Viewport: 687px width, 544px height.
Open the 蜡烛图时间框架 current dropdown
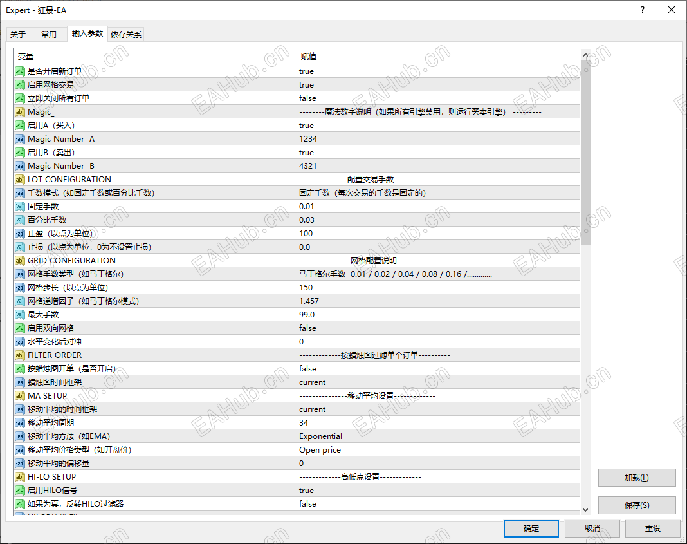click(386, 382)
